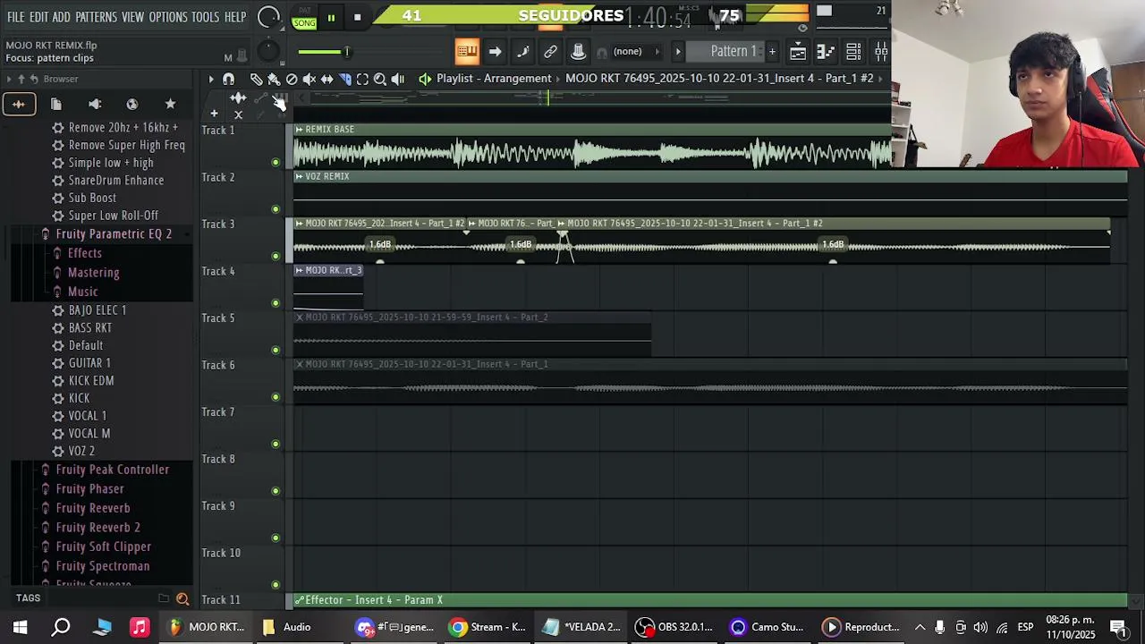The image size is (1145, 644).
Task: Mute Track 5 using its green light
Action: [x=276, y=350]
